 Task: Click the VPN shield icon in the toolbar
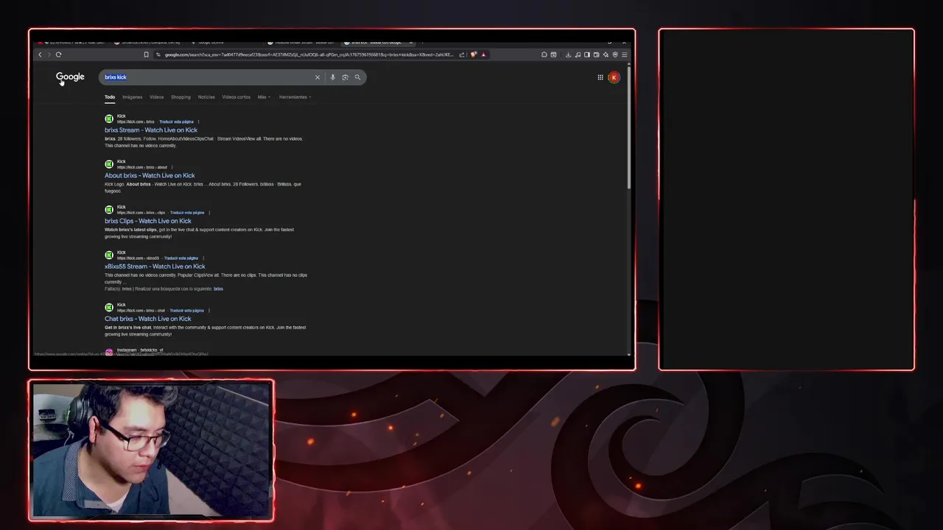click(615, 54)
